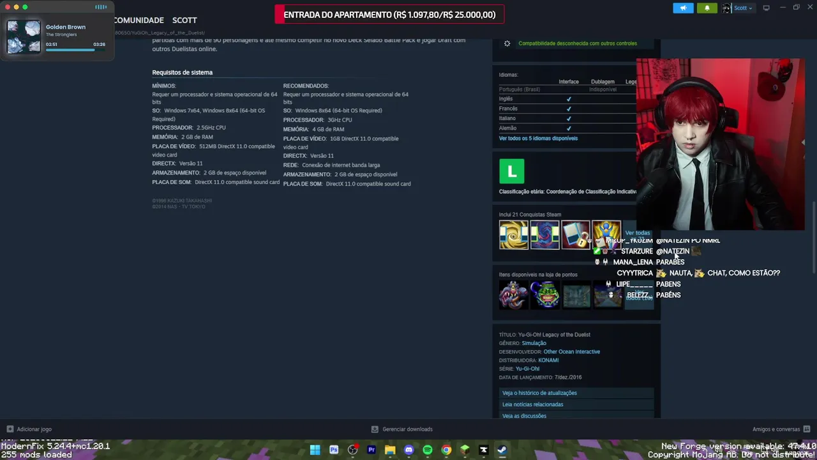817x460 pixels.
Task: Click Ver todos os 5 idiomas disponíveis
Action: pyautogui.click(x=538, y=138)
